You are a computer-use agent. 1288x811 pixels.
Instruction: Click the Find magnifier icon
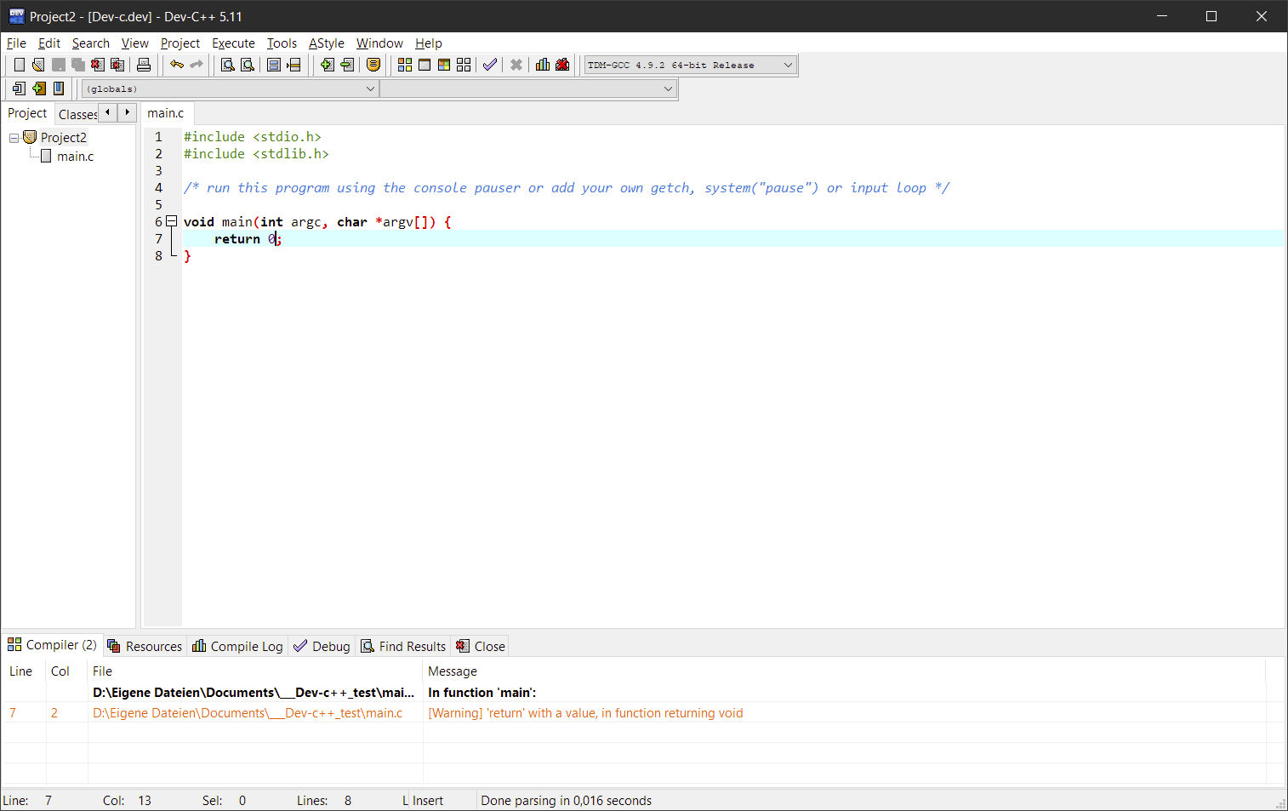coord(228,65)
